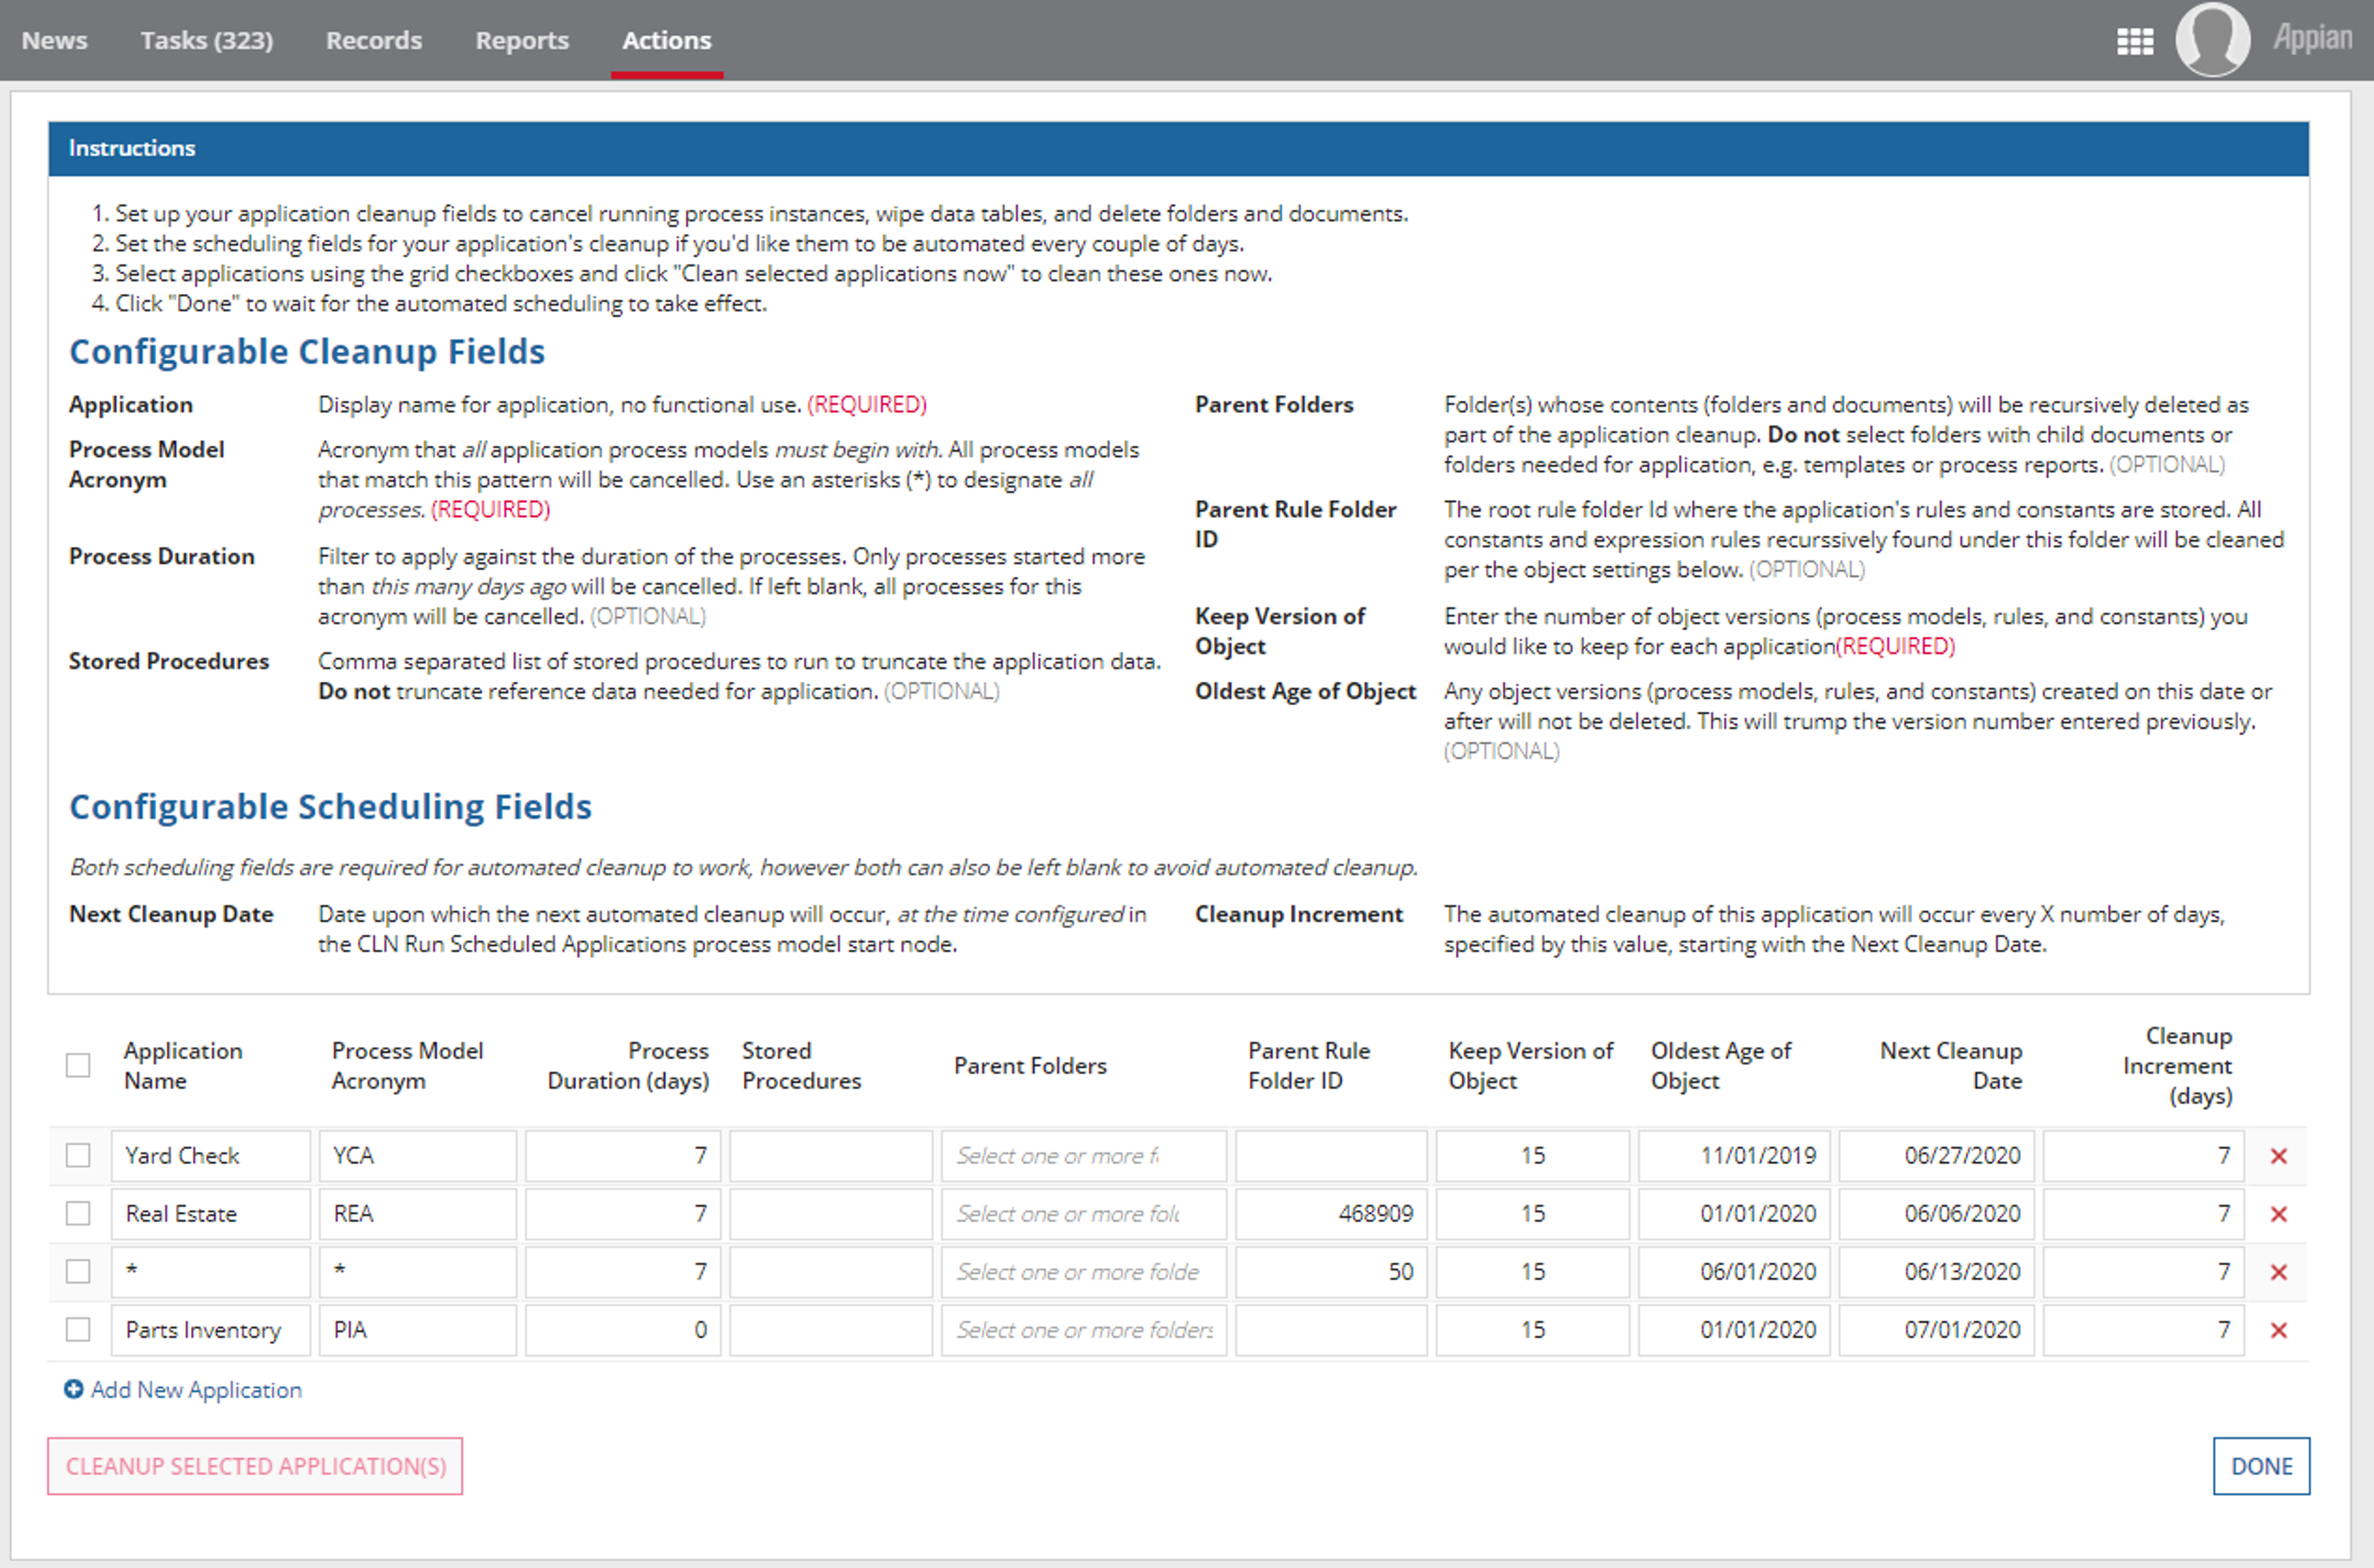Edit Keep Version of Object for Parts Inventory
The image size is (2374, 1568).
(x=1533, y=1330)
